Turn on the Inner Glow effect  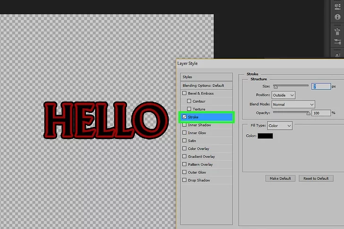coord(185,133)
